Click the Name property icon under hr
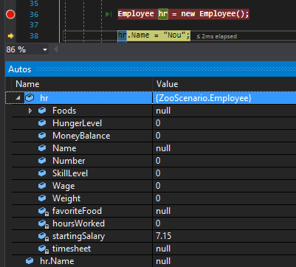Viewport: 296px width, 267px height. click(42, 148)
